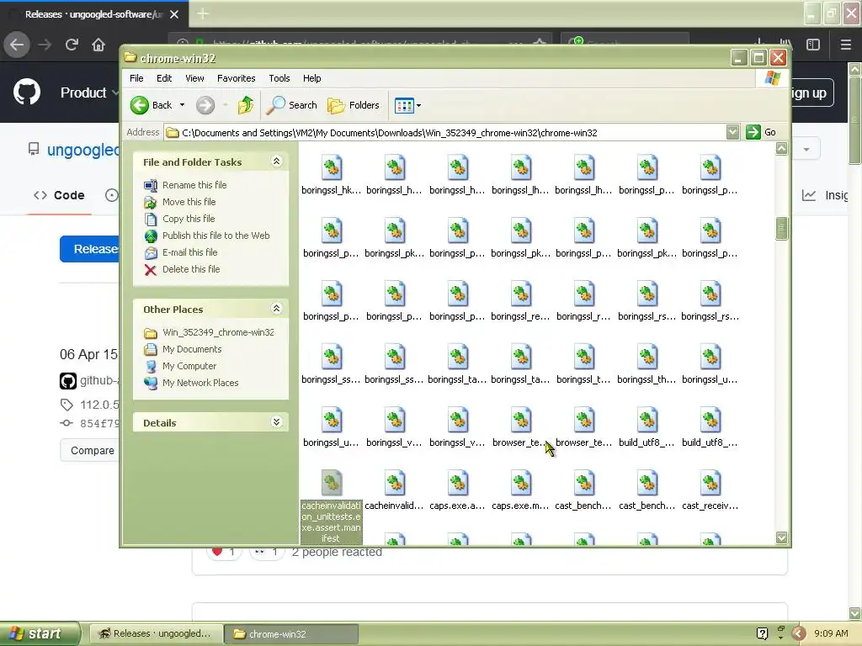Select the cast_receiv... file icon
This screenshot has width=862, height=646.
click(x=710, y=484)
